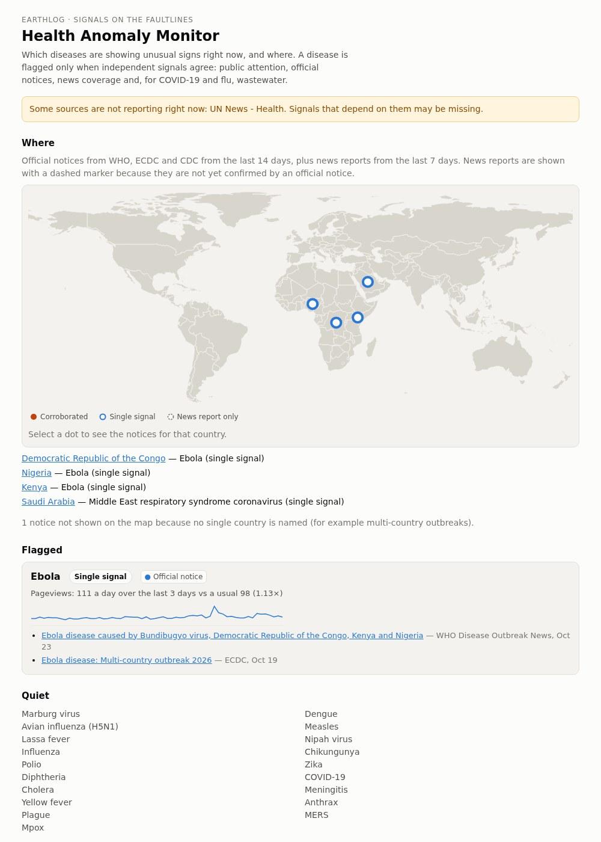The width and height of the screenshot is (601, 842).
Task: Click 'Nipah virus' in Quiet list
Action: (328, 739)
